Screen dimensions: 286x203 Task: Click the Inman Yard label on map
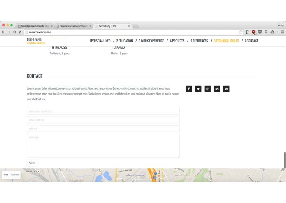31,171
